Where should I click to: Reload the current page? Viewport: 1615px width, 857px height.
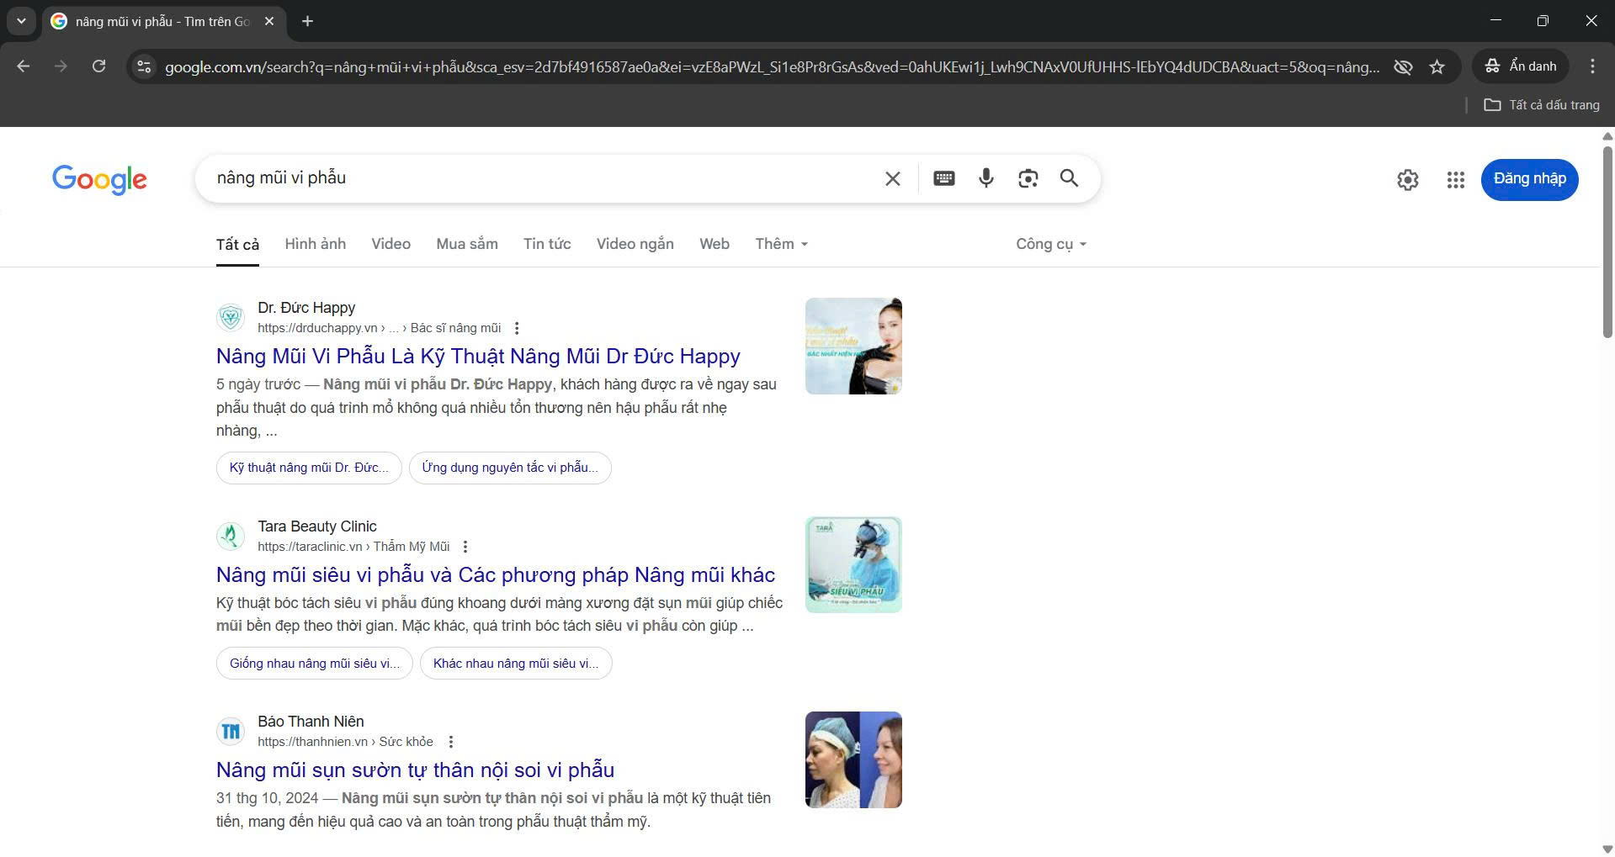pos(98,66)
